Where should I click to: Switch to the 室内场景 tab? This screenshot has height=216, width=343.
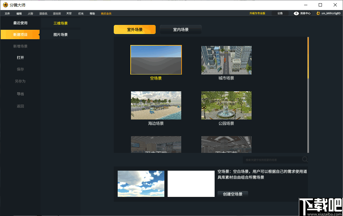[x=181, y=29]
